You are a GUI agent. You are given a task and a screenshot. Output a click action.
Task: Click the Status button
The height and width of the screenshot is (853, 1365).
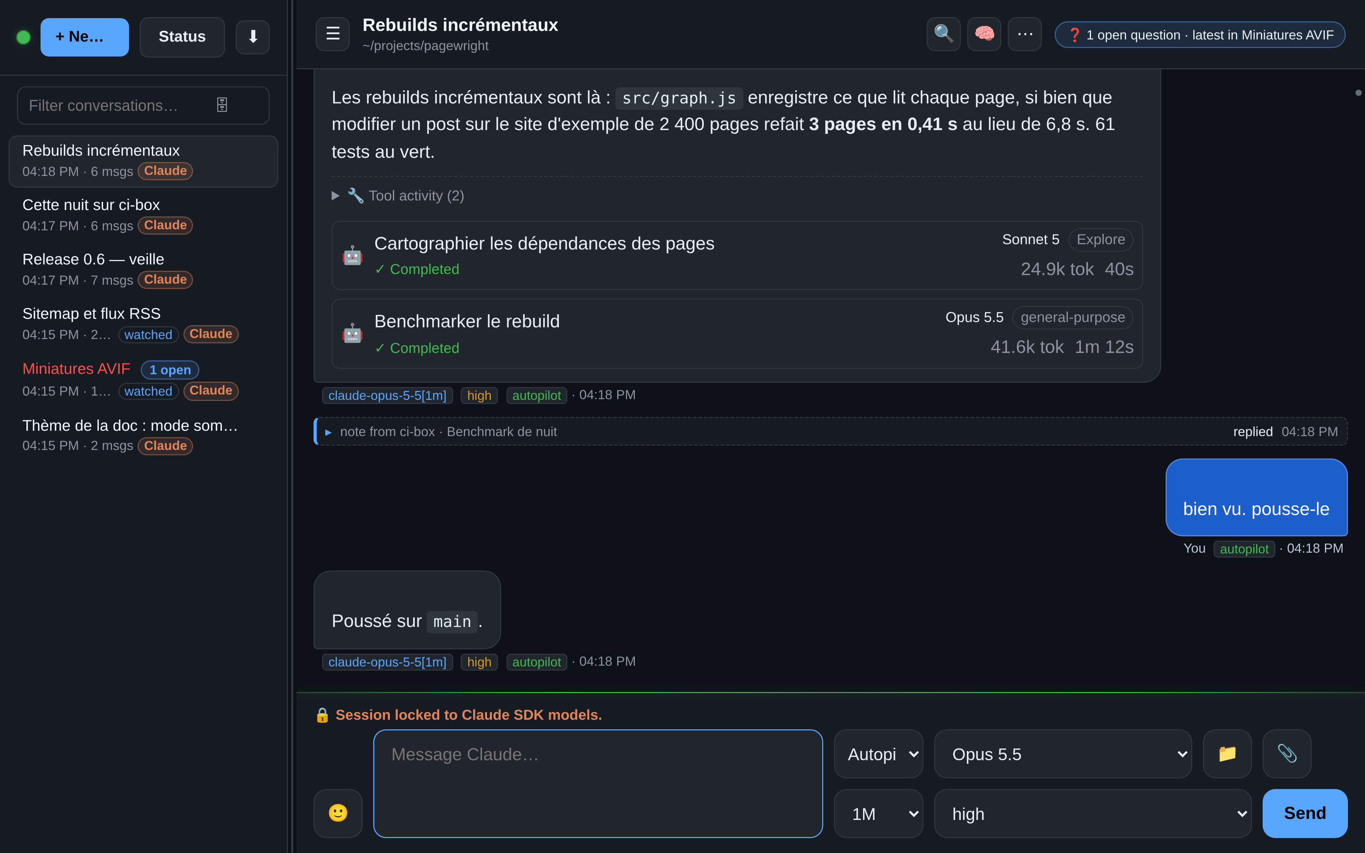click(182, 37)
